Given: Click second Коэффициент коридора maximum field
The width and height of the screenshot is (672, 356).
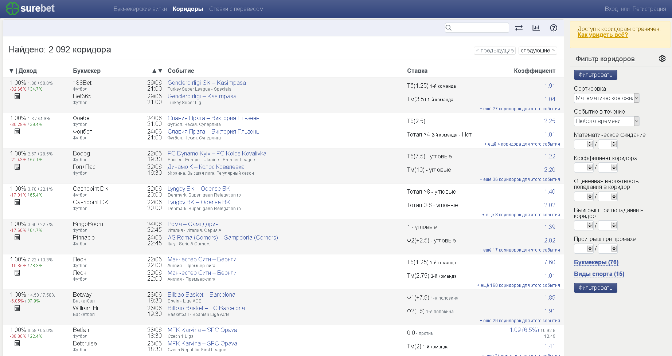Looking at the screenshot, I should 607,167.
